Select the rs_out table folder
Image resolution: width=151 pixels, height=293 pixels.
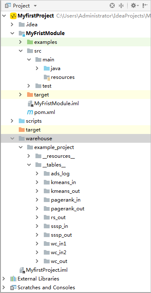click(58, 217)
